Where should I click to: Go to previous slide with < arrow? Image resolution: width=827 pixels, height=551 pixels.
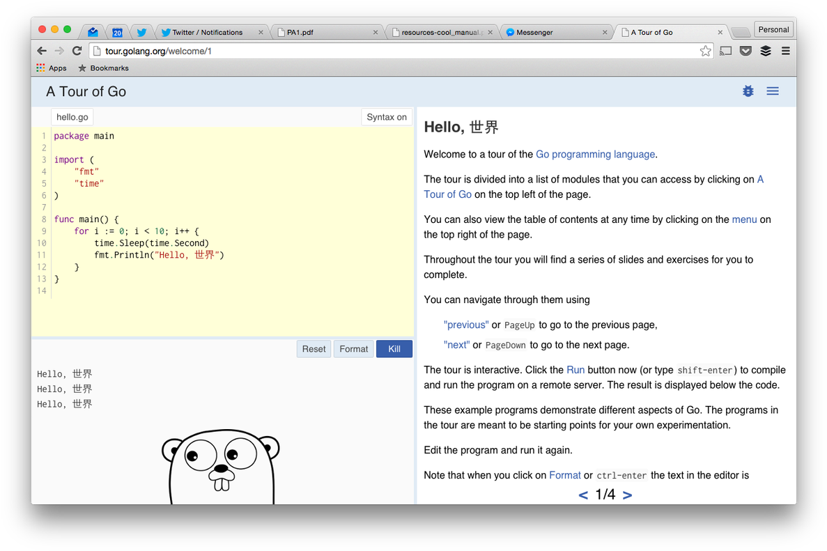coord(583,495)
